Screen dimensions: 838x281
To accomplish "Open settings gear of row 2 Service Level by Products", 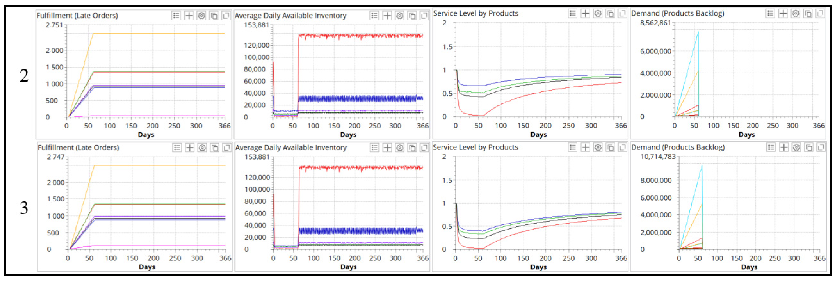I will 598,13.
